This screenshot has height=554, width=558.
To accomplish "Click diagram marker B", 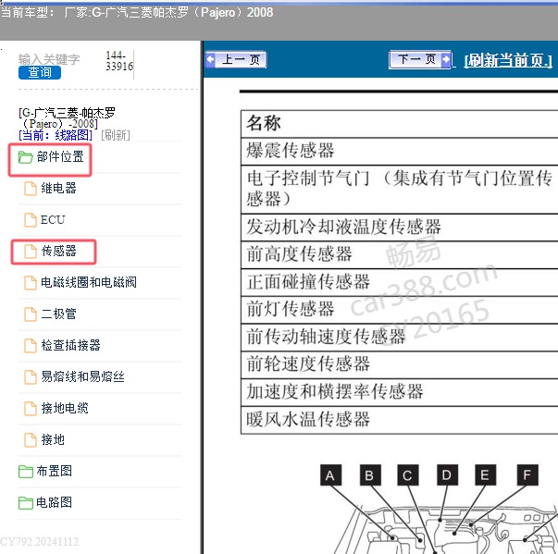I will 370,475.
